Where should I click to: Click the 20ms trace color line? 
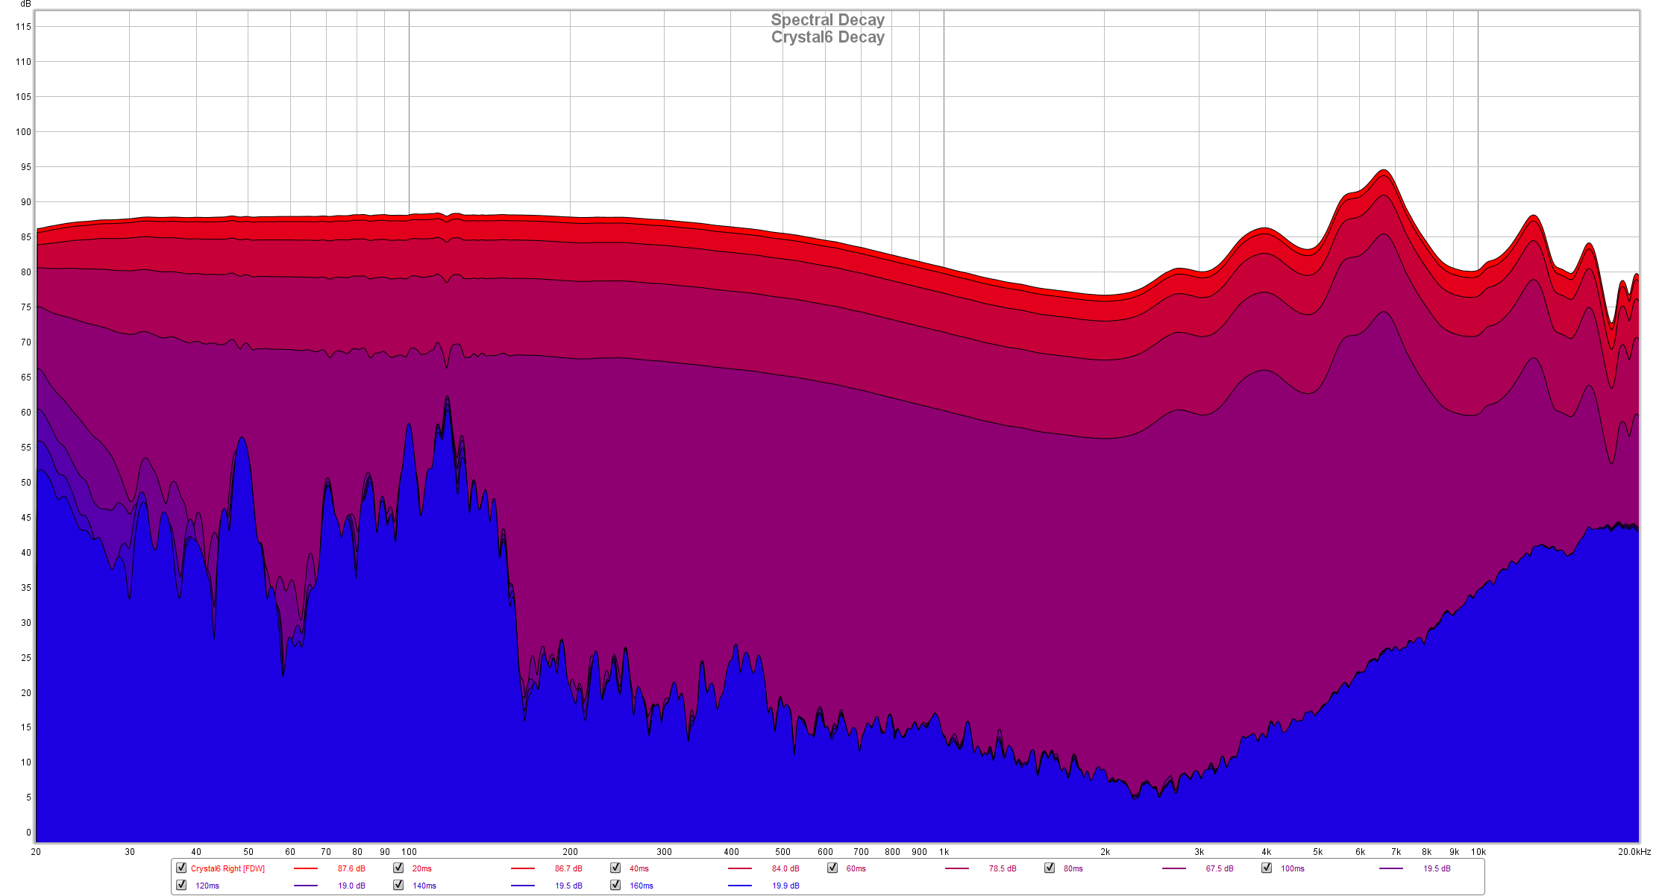[523, 868]
